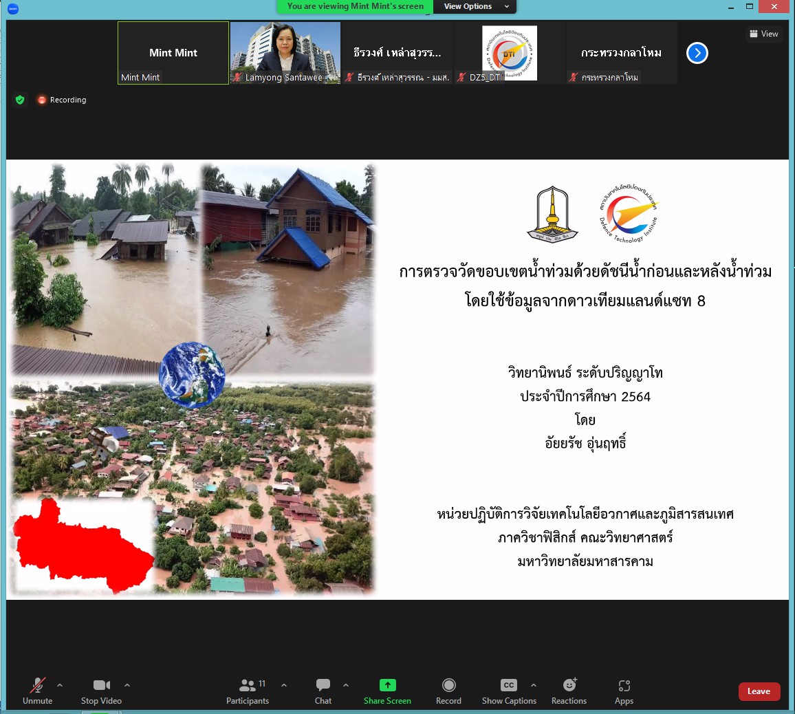Viewport: 795px width, 714px height.
Task: Open the Apps panel
Action: (x=624, y=692)
